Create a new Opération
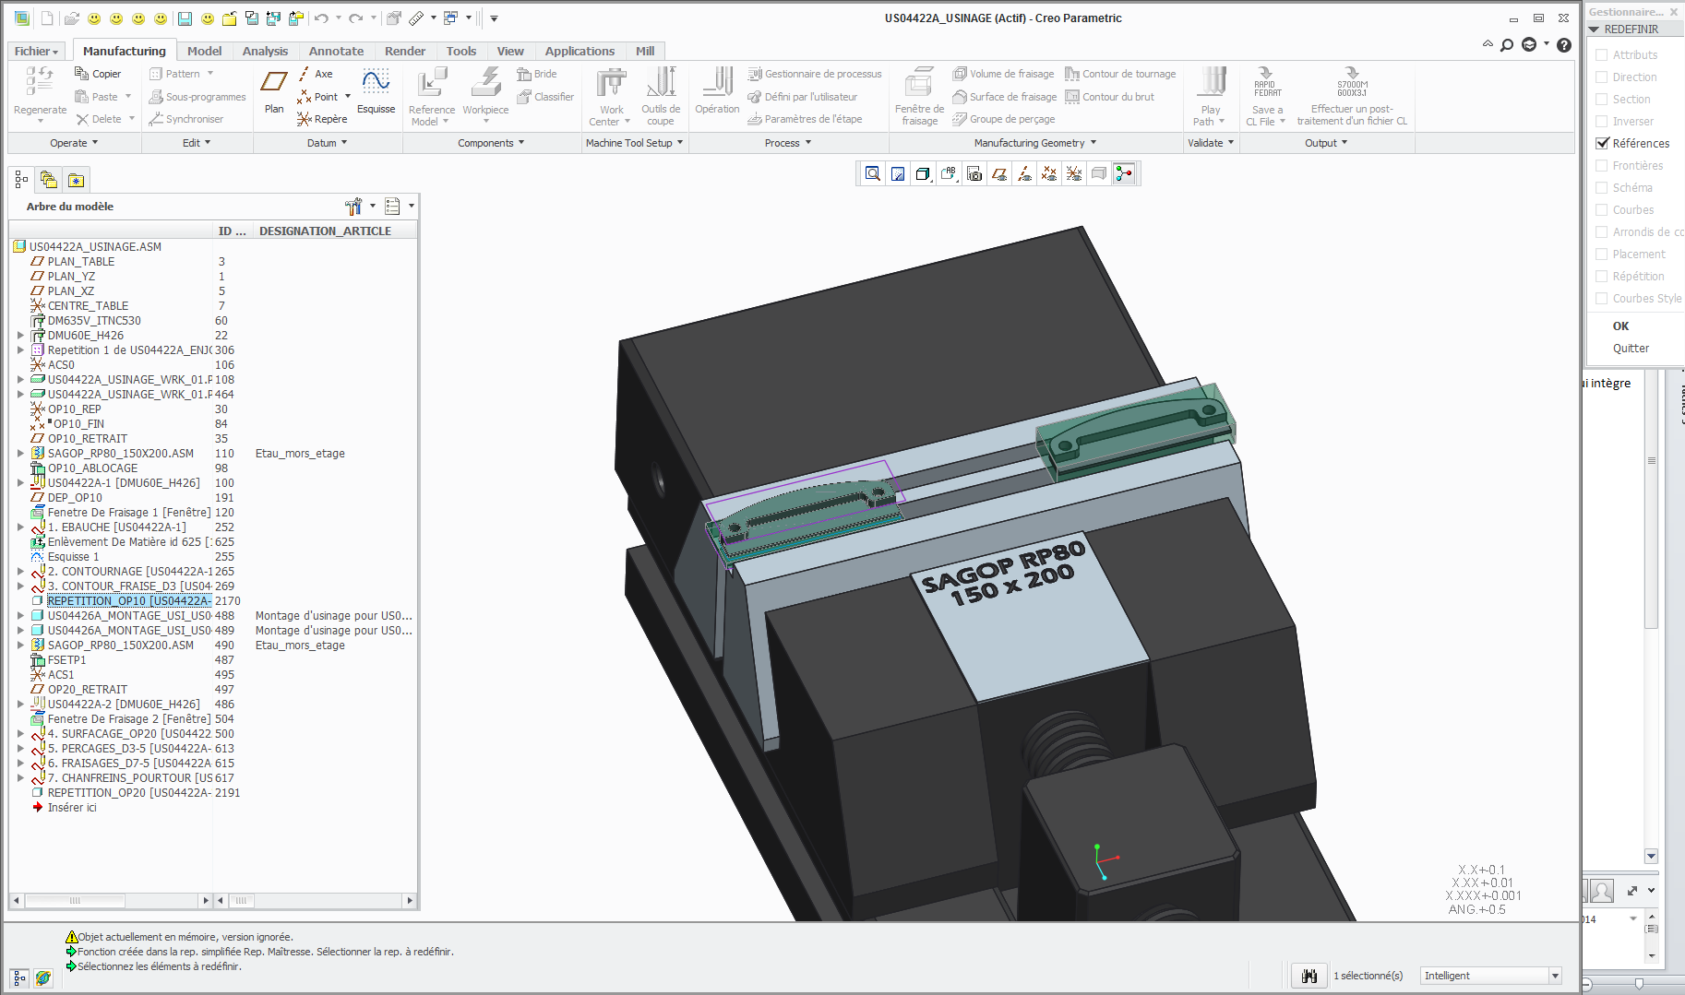The width and height of the screenshot is (1685, 995). (x=717, y=91)
